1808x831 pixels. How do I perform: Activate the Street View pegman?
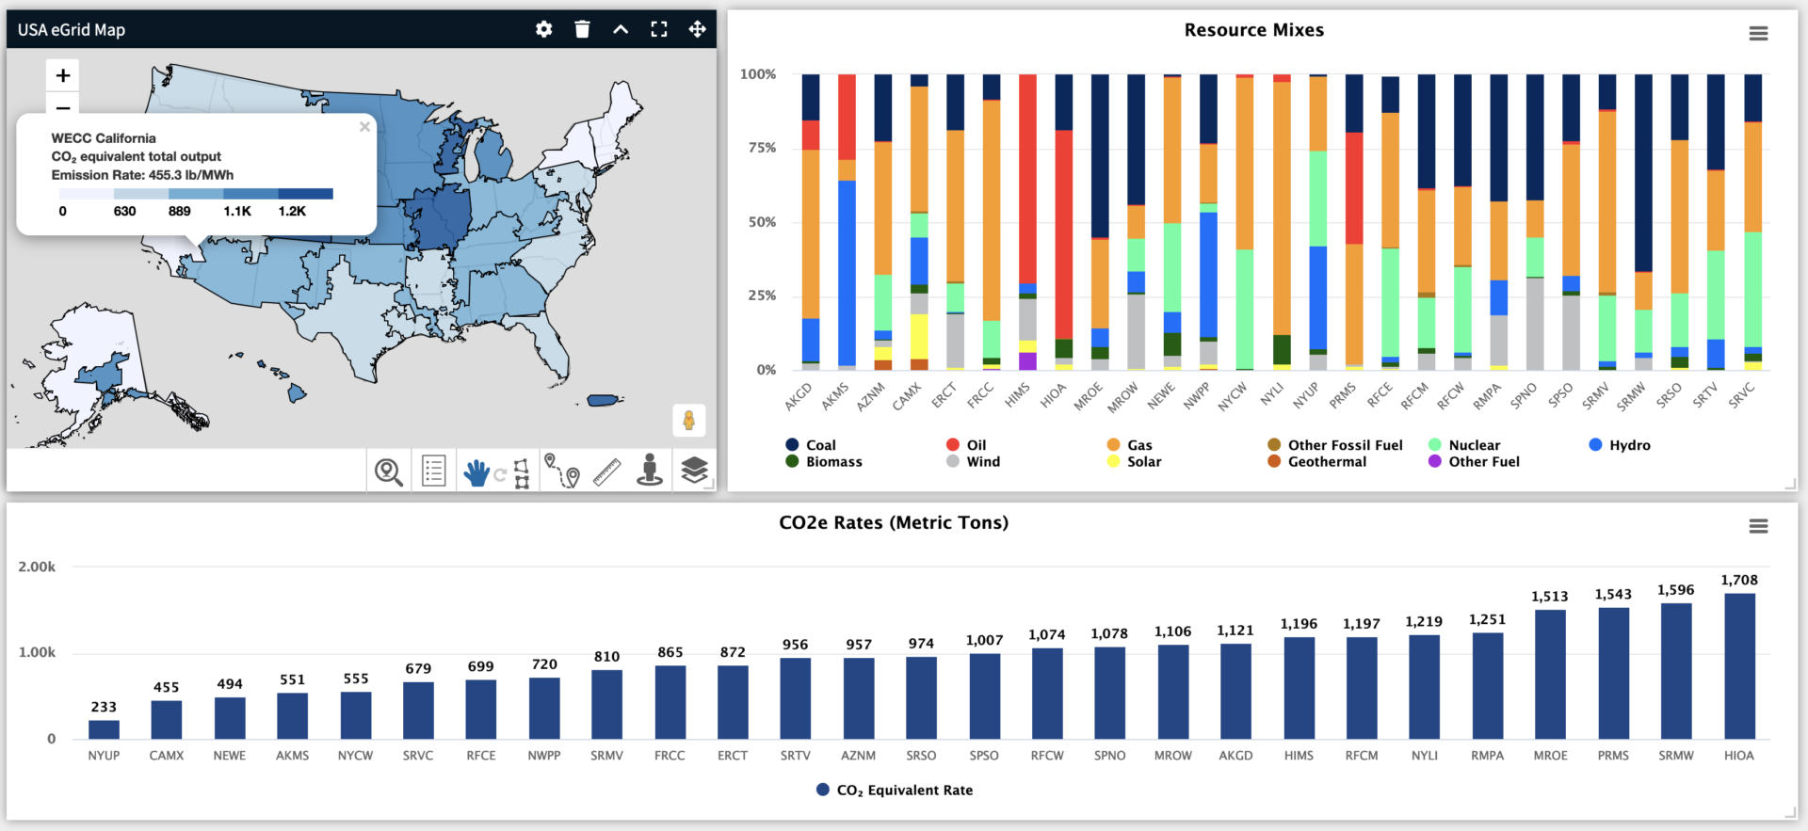[x=689, y=420]
